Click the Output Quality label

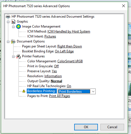click(x=39, y=81)
